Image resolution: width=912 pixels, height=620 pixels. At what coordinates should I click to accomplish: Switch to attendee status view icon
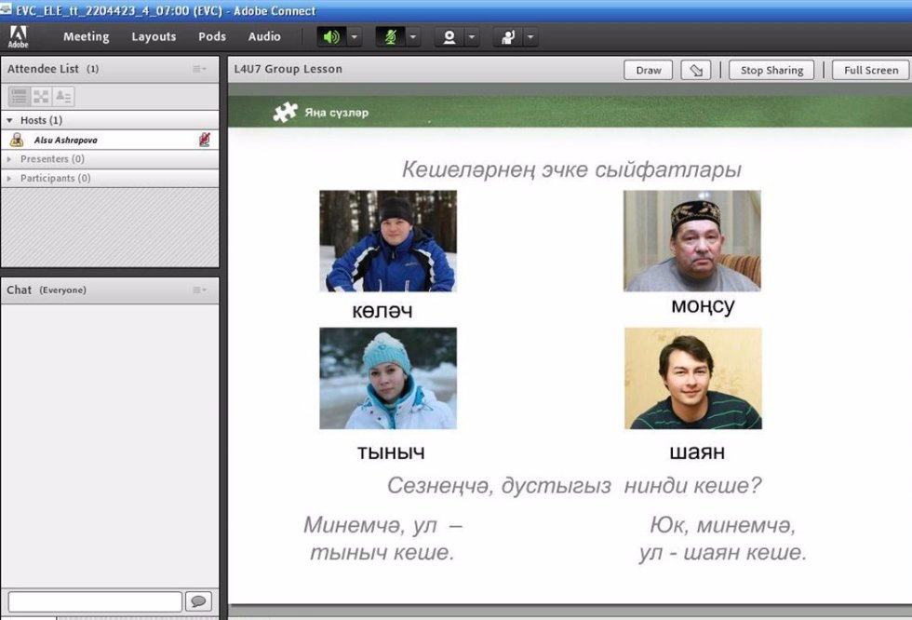pos(62,96)
